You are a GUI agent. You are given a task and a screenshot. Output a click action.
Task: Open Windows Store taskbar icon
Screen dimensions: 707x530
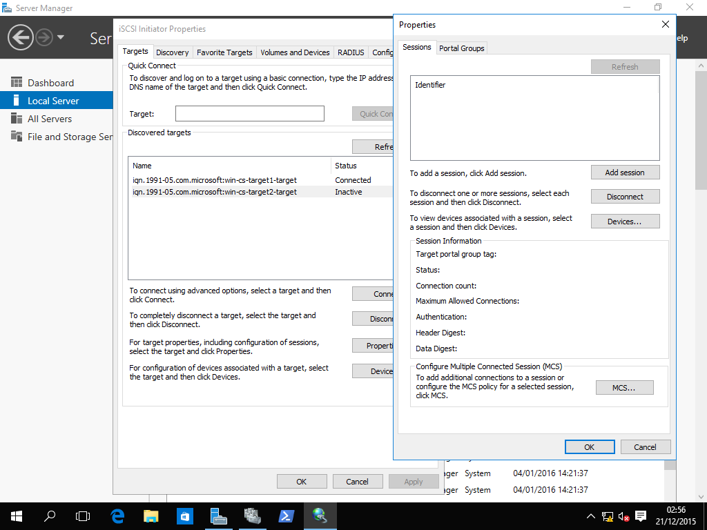coord(185,516)
